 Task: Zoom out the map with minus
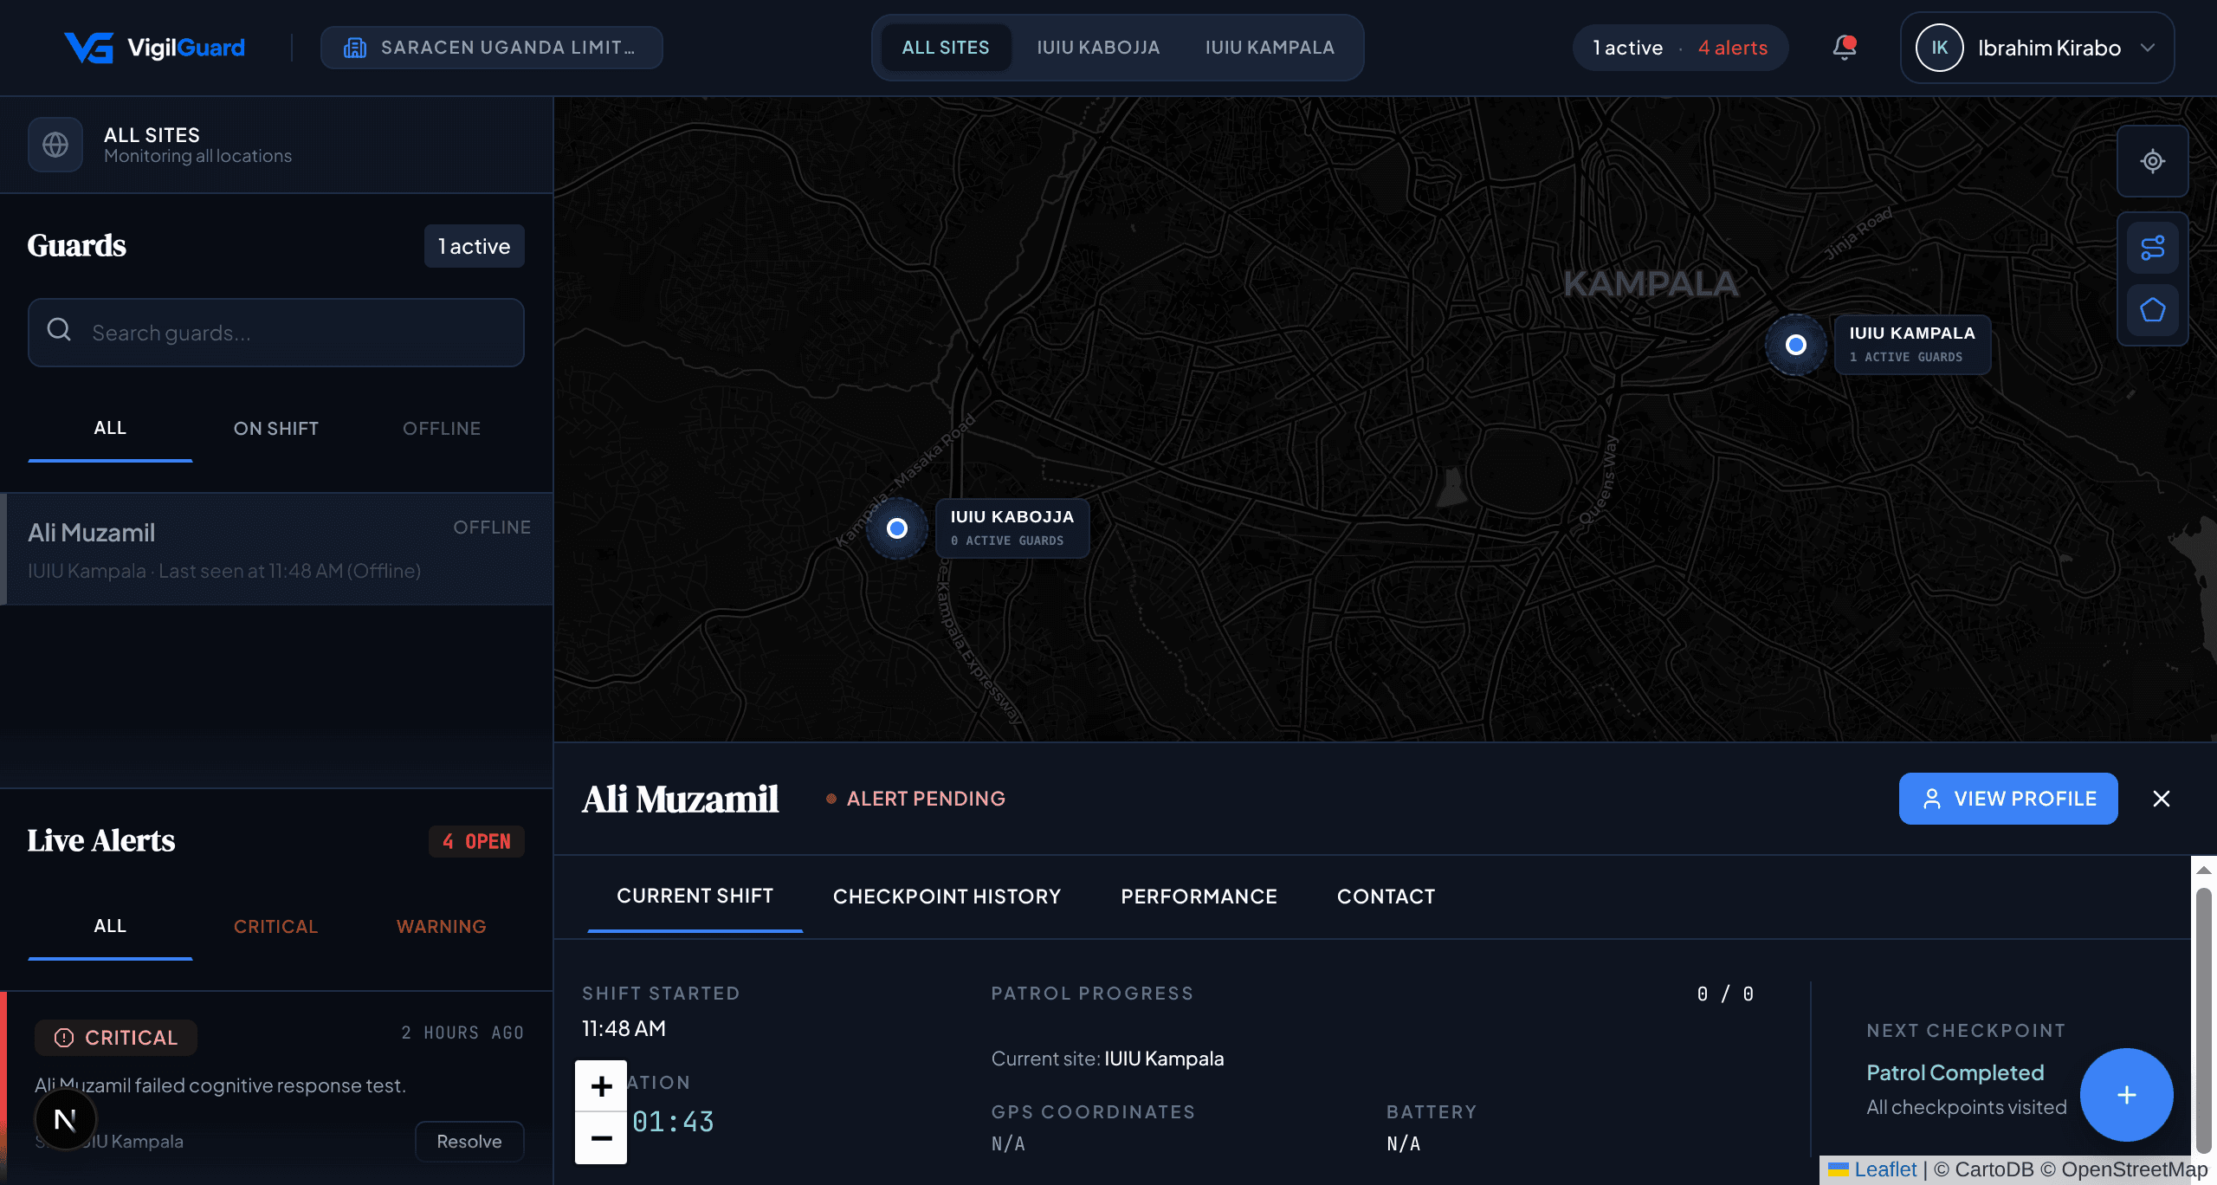pyautogui.click(x=601, y=1138)
